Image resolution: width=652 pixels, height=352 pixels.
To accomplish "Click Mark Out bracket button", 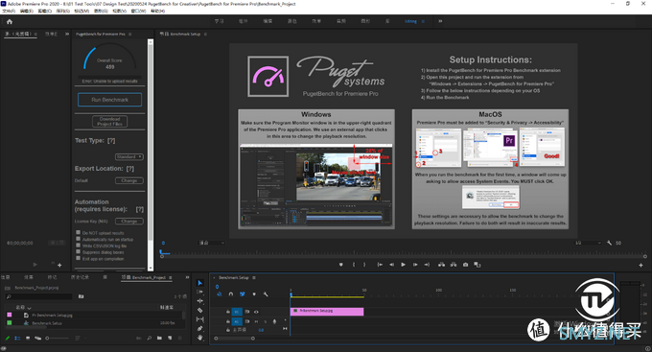I will [364, 265].
